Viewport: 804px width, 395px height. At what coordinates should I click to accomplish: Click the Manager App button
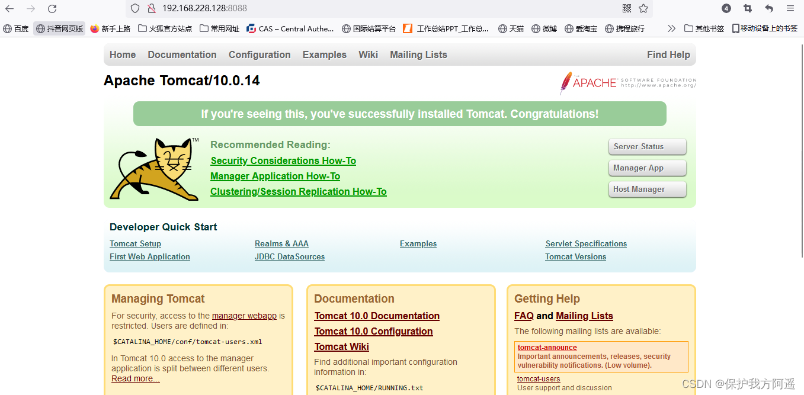(647, 168)
